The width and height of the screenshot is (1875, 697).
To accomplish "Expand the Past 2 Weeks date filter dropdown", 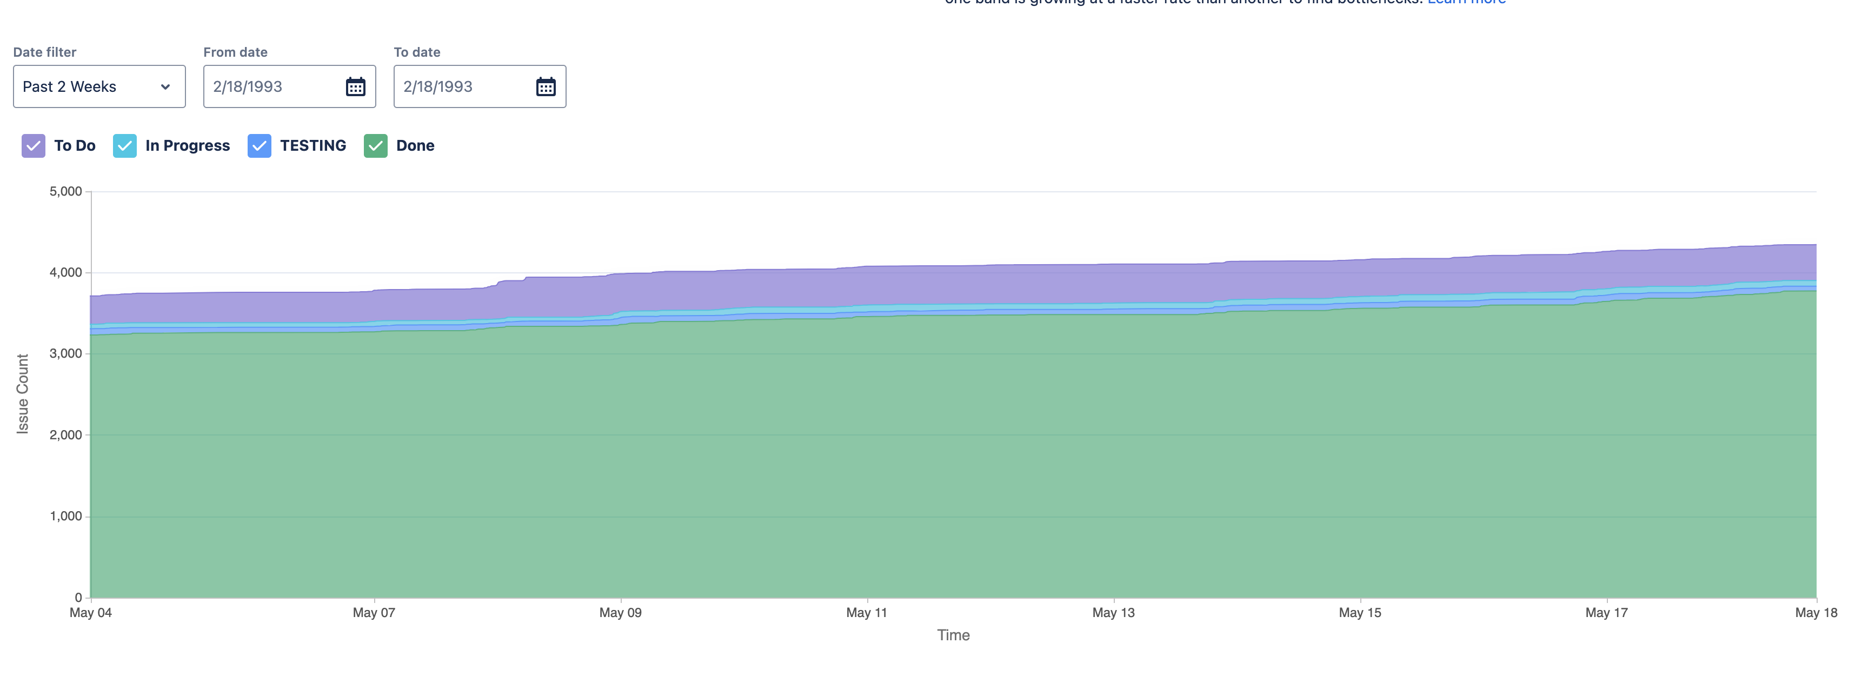I will 98,86.
